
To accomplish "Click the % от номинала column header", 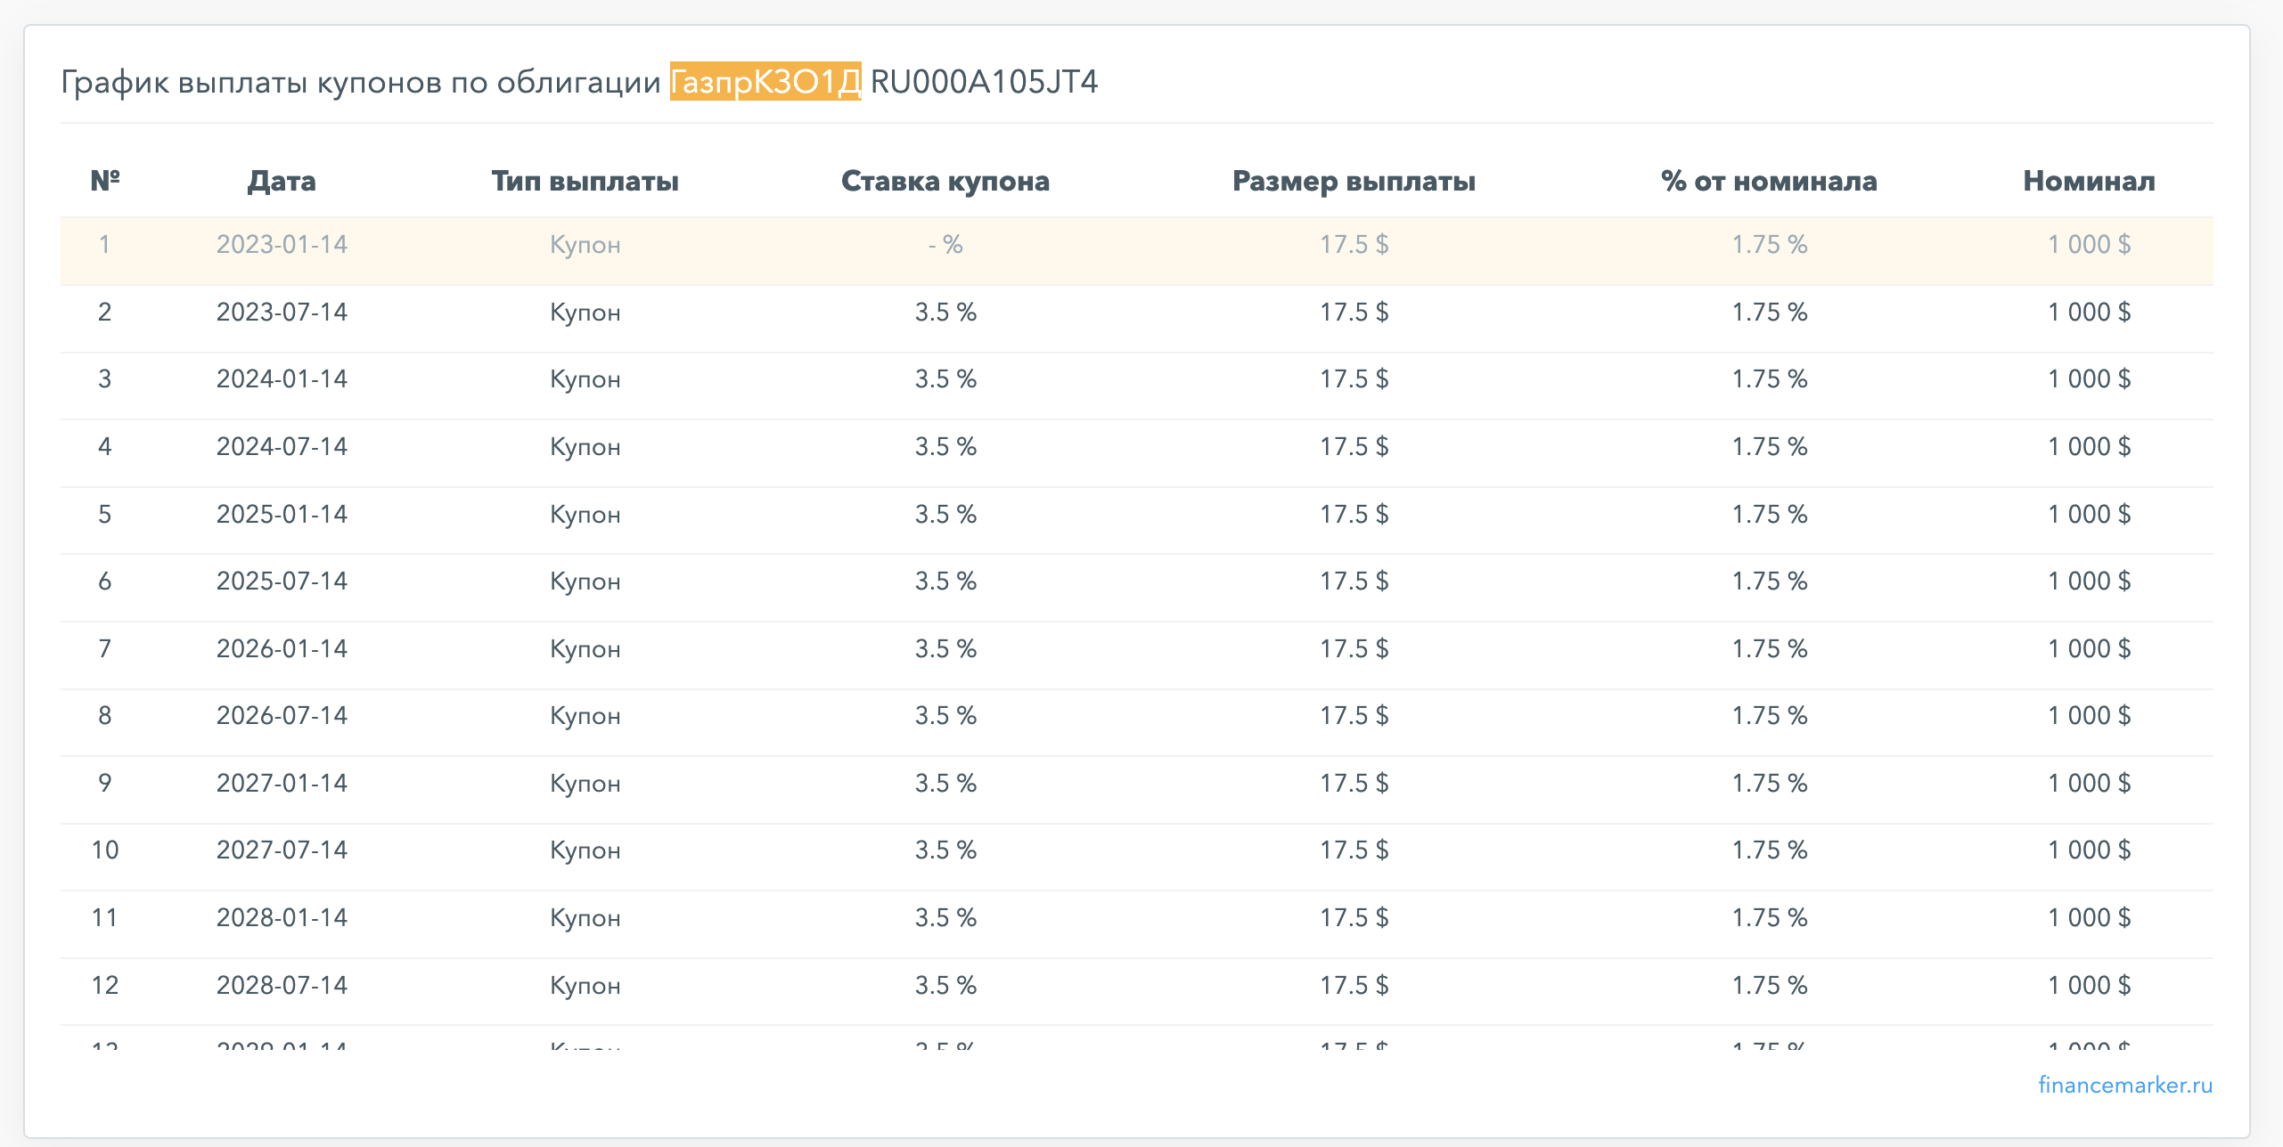I will click(x=1770, y=181).
